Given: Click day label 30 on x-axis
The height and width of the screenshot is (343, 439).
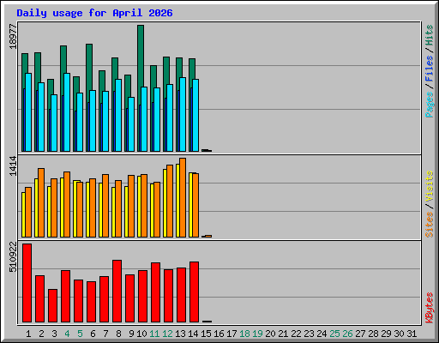Looking at the screenshot, I should 399,334.
